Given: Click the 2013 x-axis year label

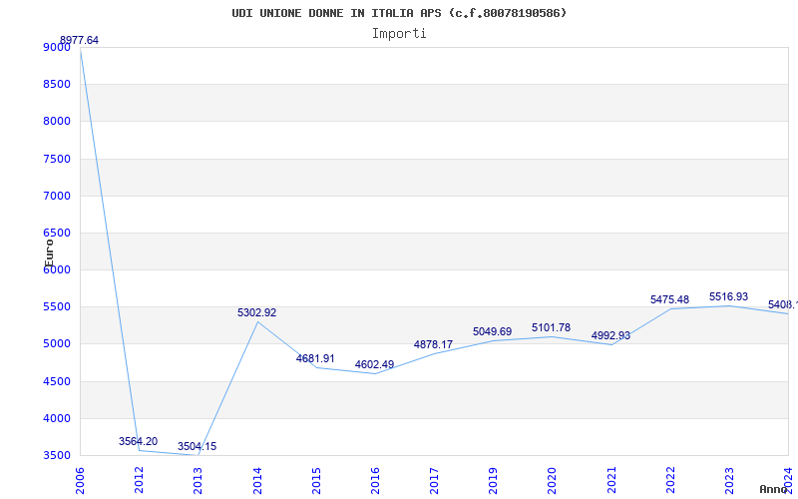Looking at the screenshot, I should [x=198, y=481].
